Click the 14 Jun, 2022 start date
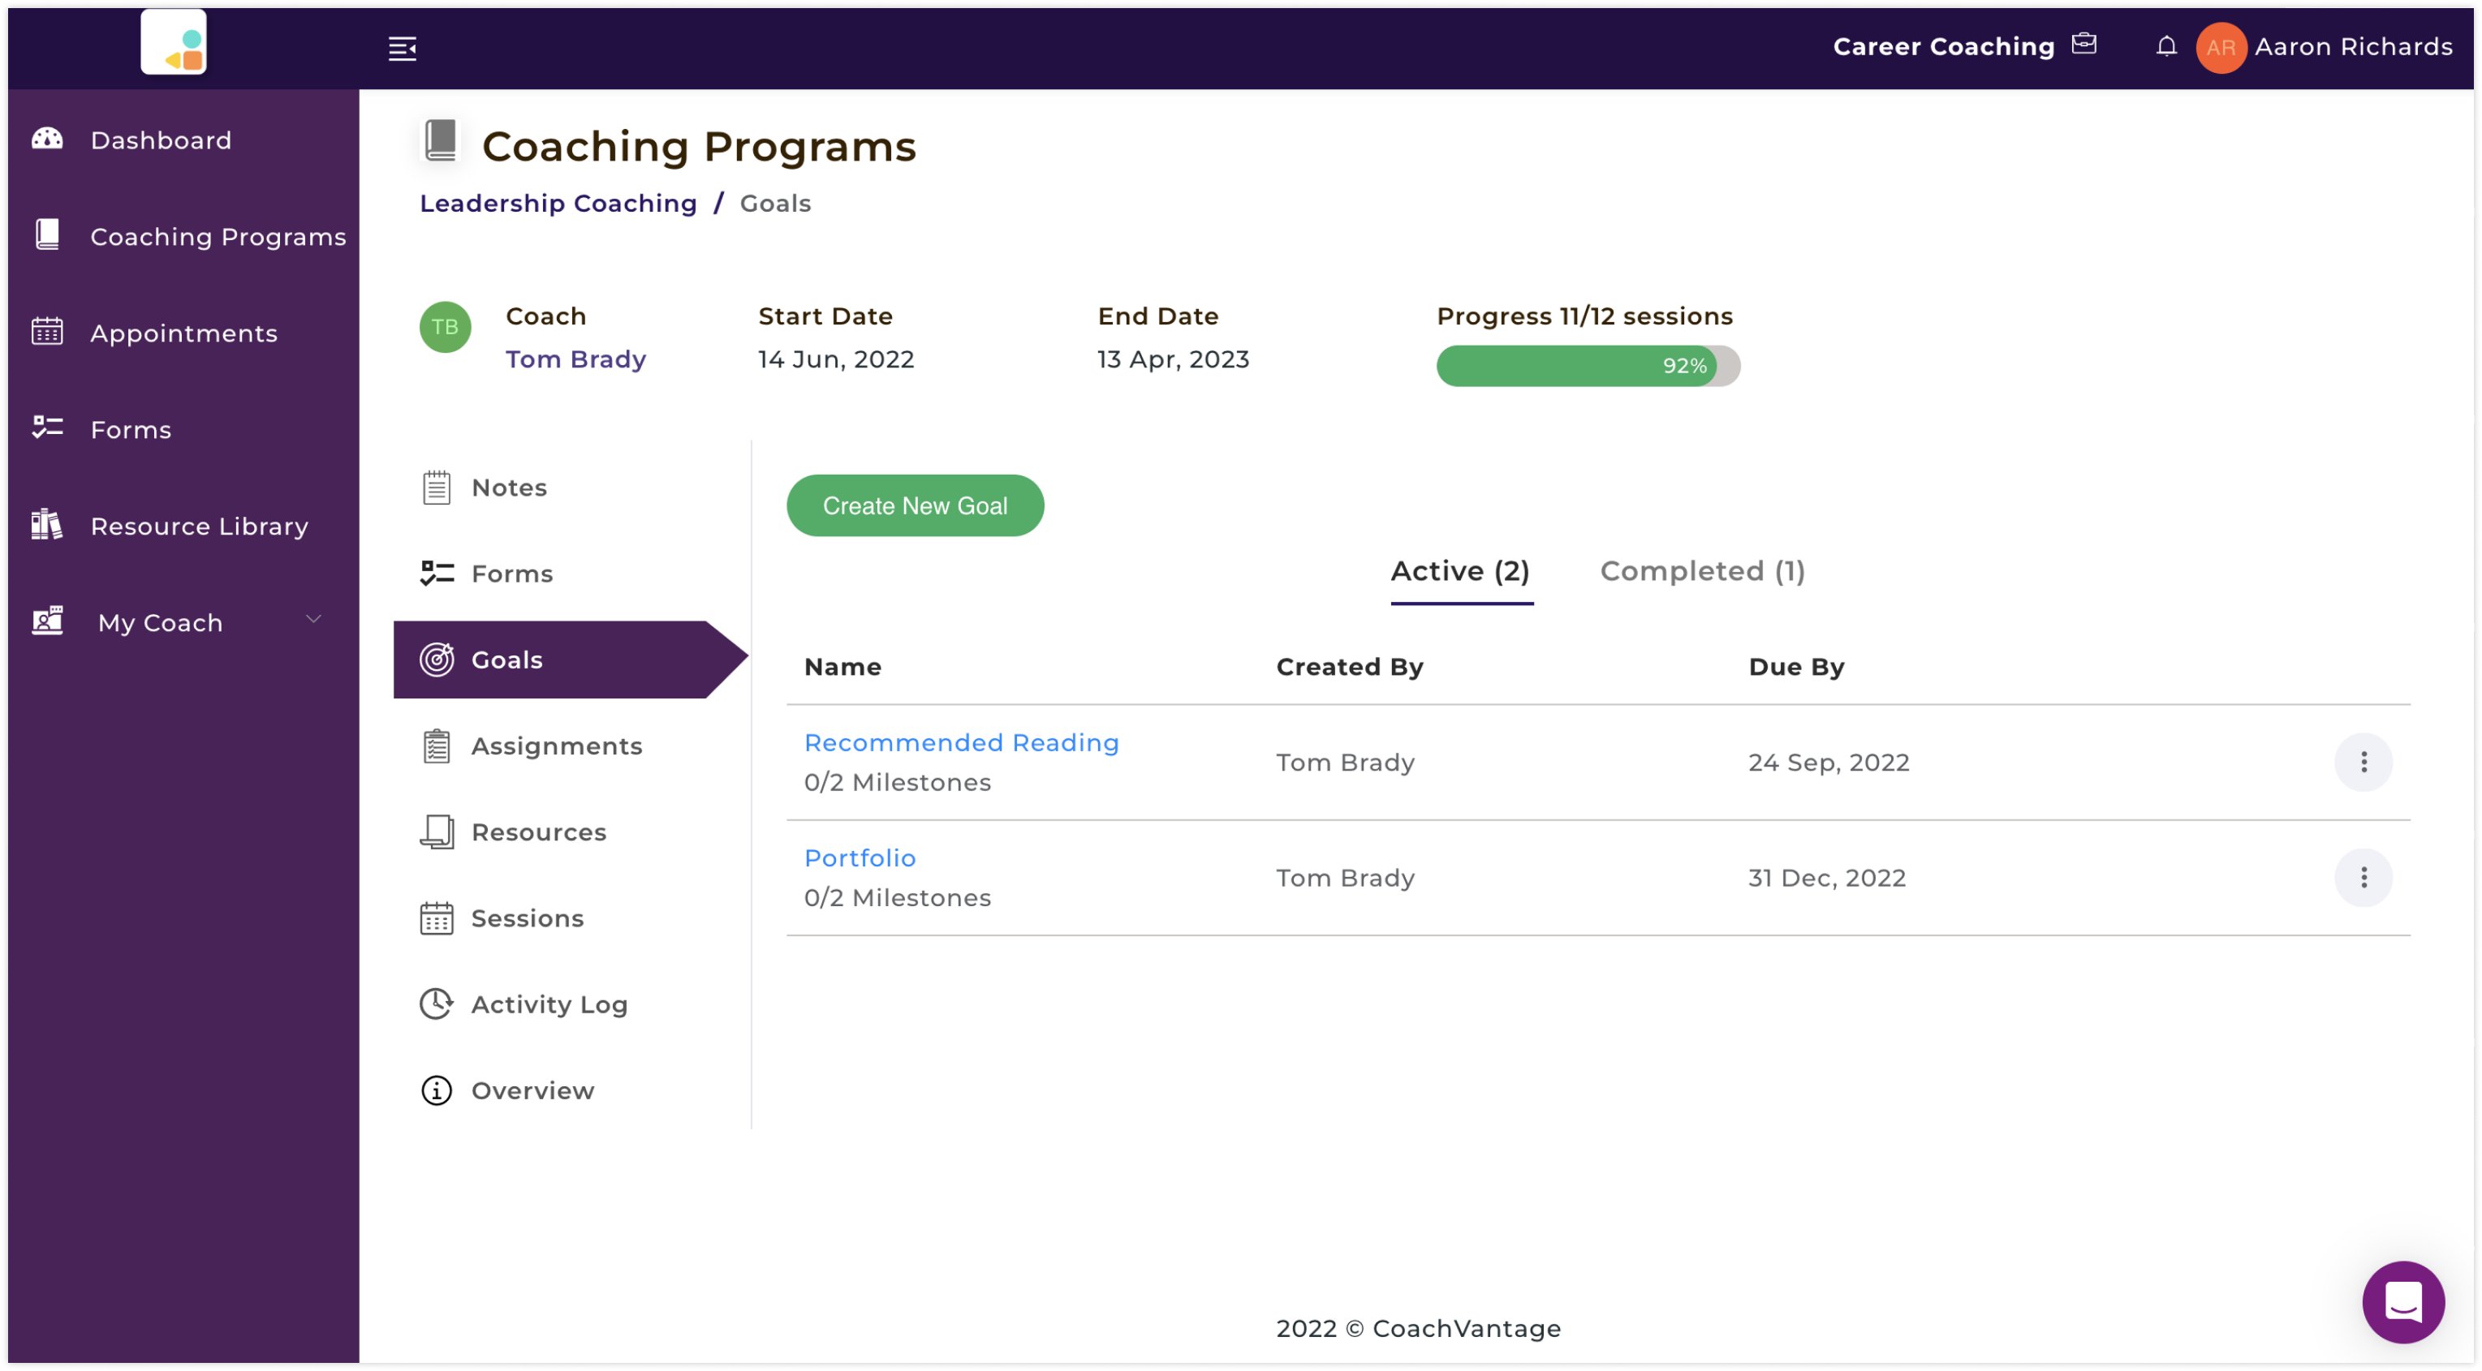This screenshot has height=1371, width=2482. [x=835, y=359]
